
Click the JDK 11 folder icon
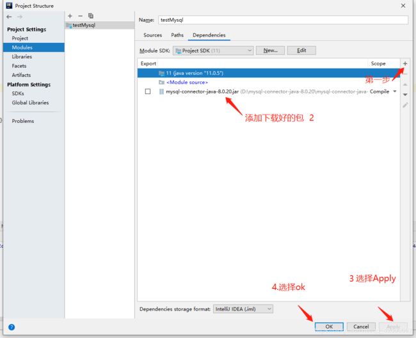(x=161, y=73)
